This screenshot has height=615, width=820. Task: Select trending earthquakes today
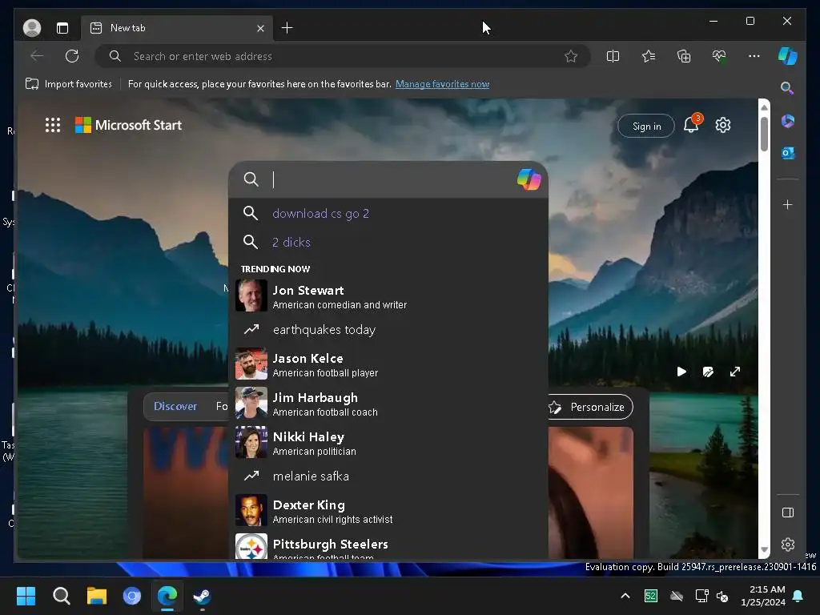388,330
